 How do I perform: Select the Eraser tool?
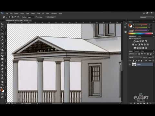2,56
